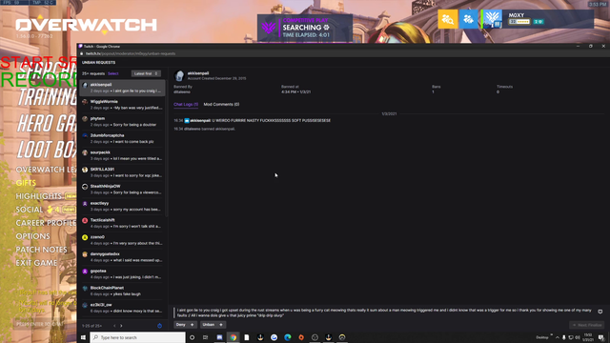Click Windows search box on taskbar

[x=137, y=337]
